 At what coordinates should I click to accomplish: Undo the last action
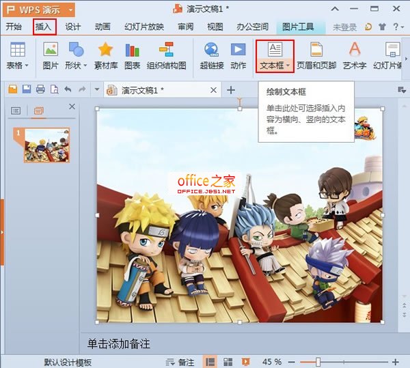click(68, 89)
